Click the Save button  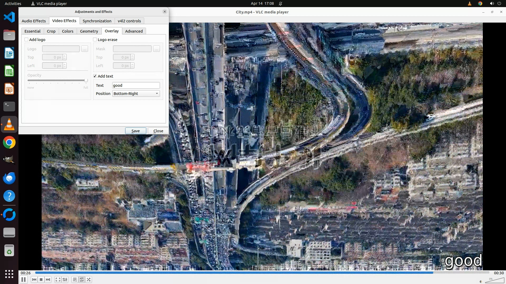pyautogui.click(x=135, y=131)
